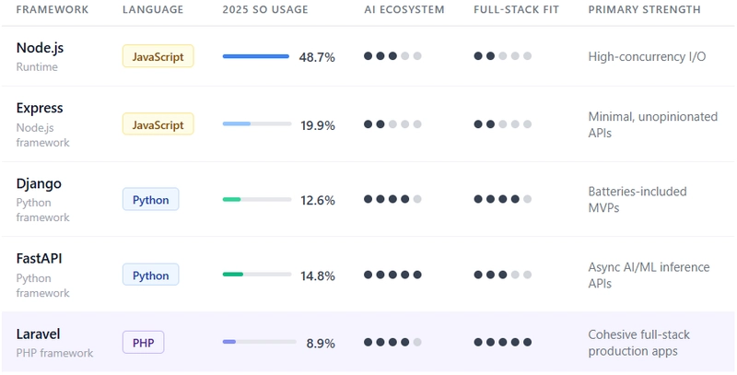Sort by the 2025 SO Usage column header

265,10
